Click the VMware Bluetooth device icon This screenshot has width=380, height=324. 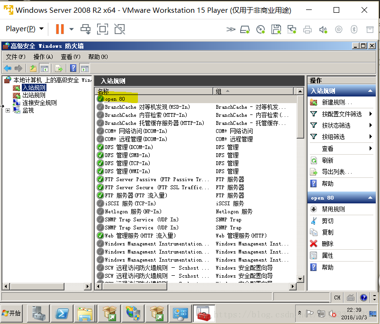(354, 29)
